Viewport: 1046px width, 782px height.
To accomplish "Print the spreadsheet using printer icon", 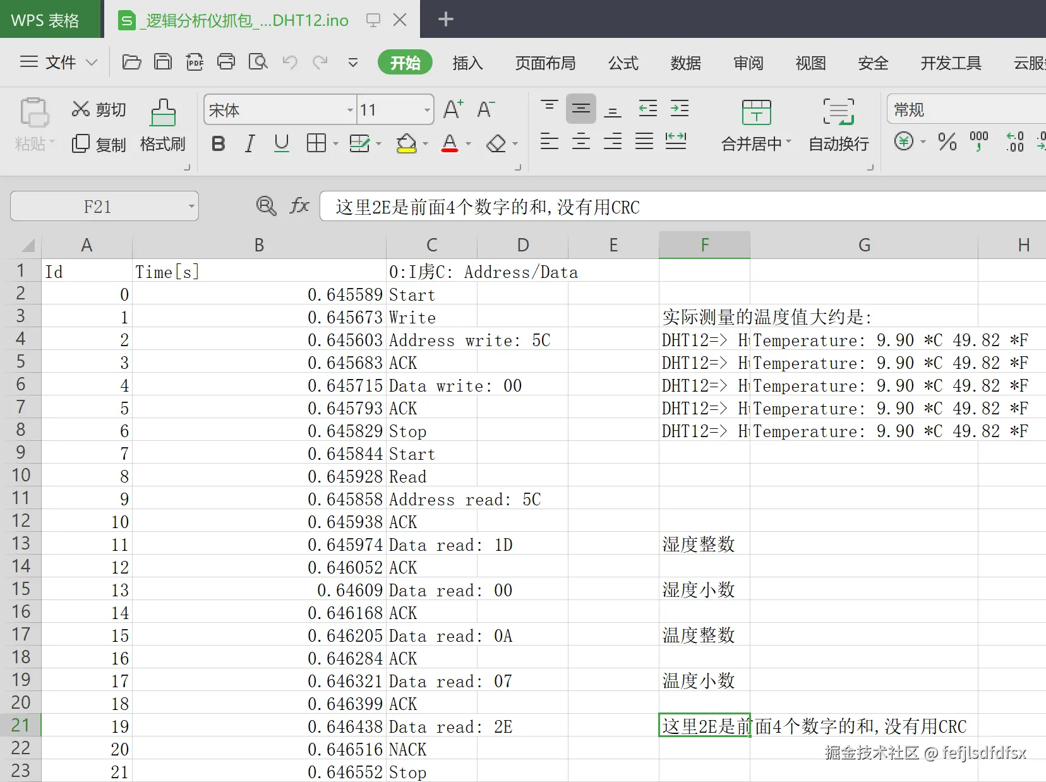I will 226,62.
